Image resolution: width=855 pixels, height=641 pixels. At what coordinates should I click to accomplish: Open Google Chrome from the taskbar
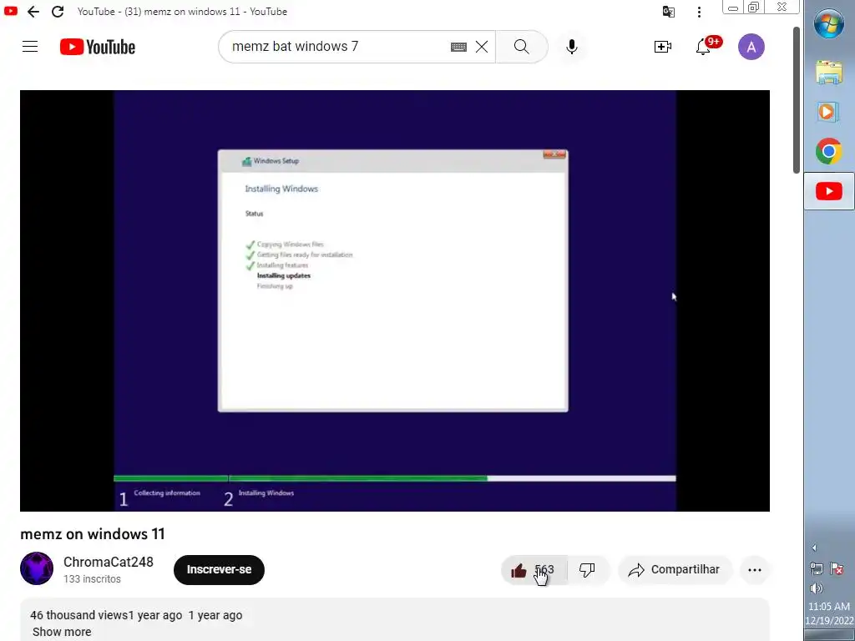[829, 152]
